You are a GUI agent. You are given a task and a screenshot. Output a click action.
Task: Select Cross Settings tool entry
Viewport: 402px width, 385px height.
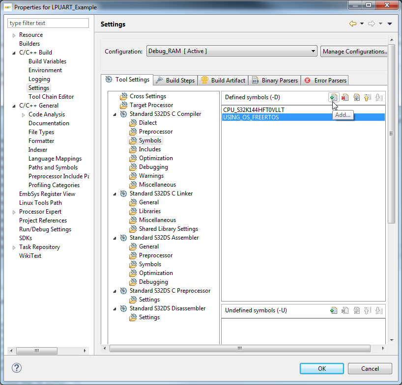pos(147,96)
